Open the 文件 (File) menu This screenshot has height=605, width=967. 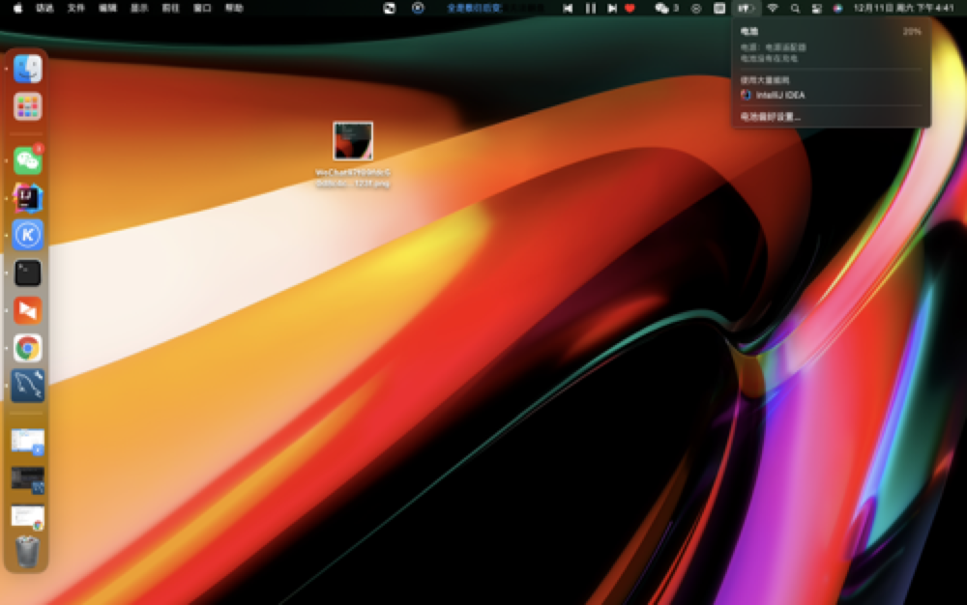(x=75, y=8)
